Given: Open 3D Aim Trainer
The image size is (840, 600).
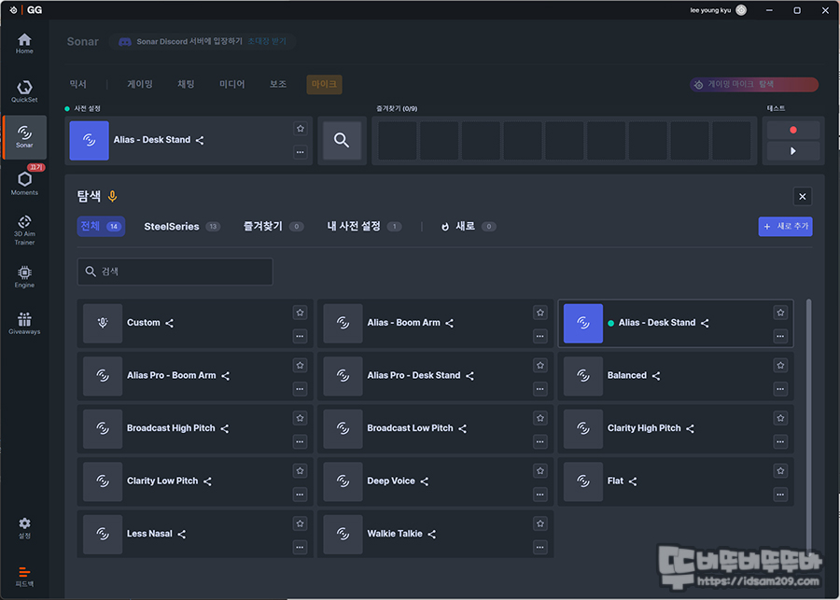Looking at the screenshot, I should click(x=24, y=230).
